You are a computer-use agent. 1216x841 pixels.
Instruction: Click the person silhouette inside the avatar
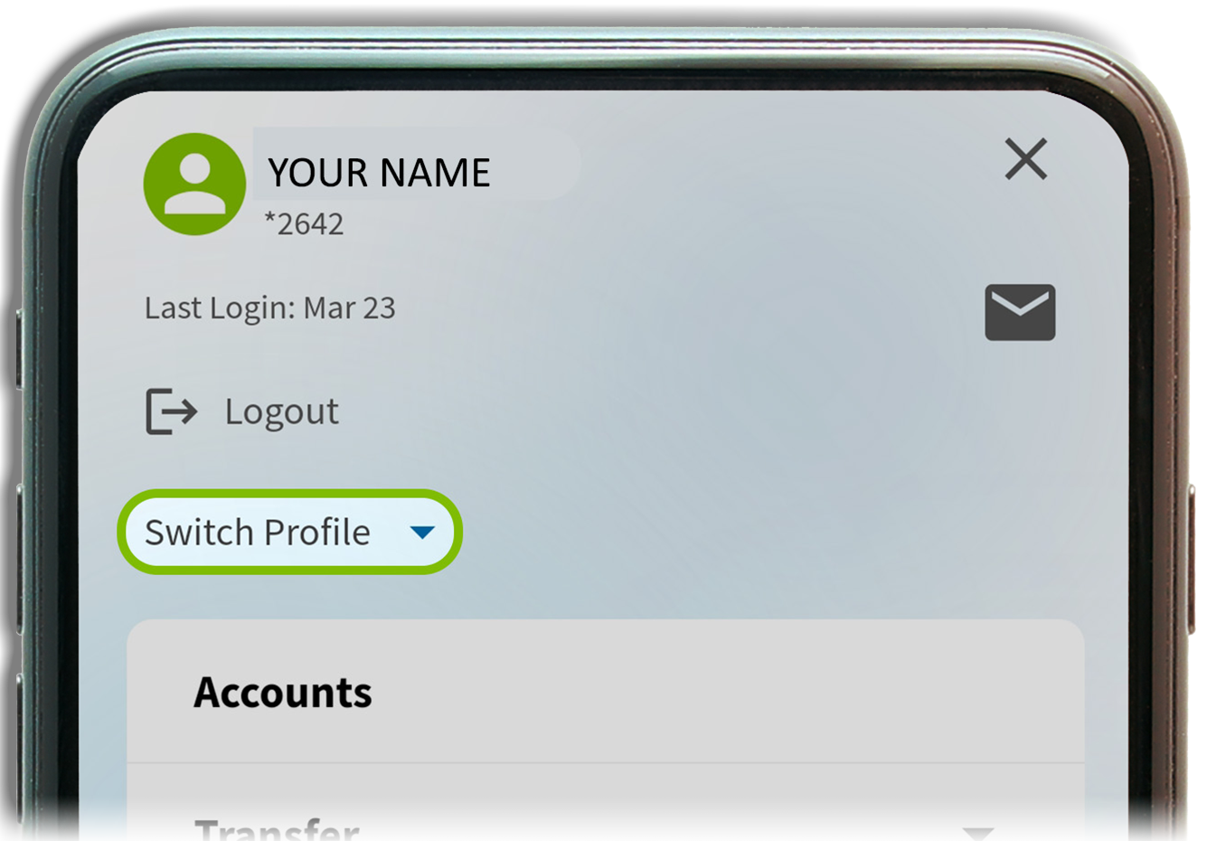click(194, 183)
